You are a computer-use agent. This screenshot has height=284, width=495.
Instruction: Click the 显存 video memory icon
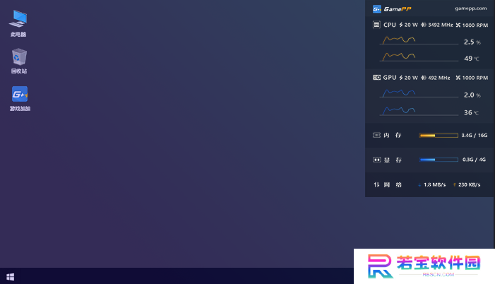click(376, 160)
